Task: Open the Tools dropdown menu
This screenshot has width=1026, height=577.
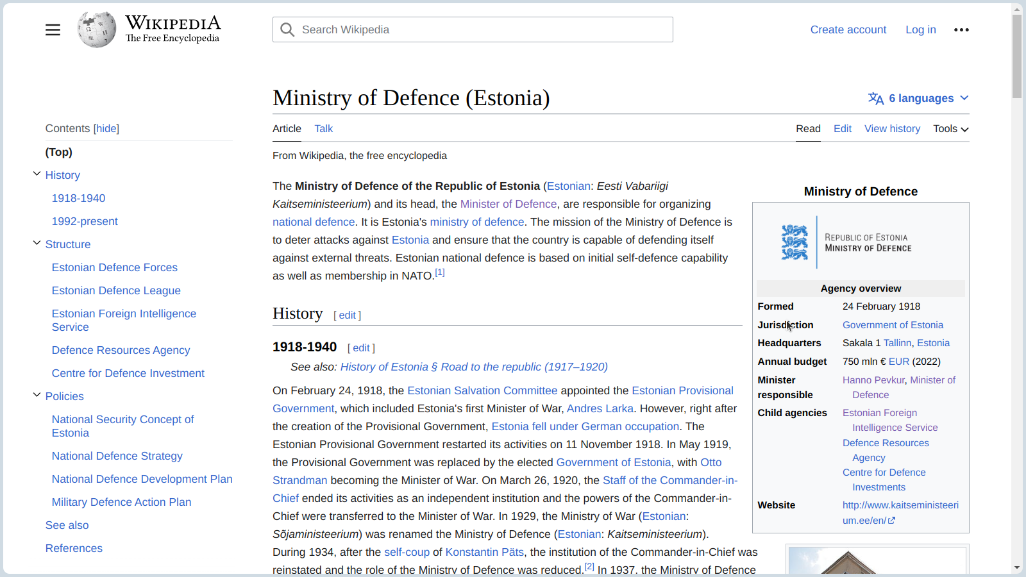Action: [951, 129]
